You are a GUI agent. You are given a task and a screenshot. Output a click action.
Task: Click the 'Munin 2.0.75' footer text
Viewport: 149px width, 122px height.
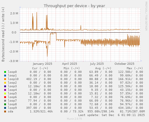click(x=74, y=119)
